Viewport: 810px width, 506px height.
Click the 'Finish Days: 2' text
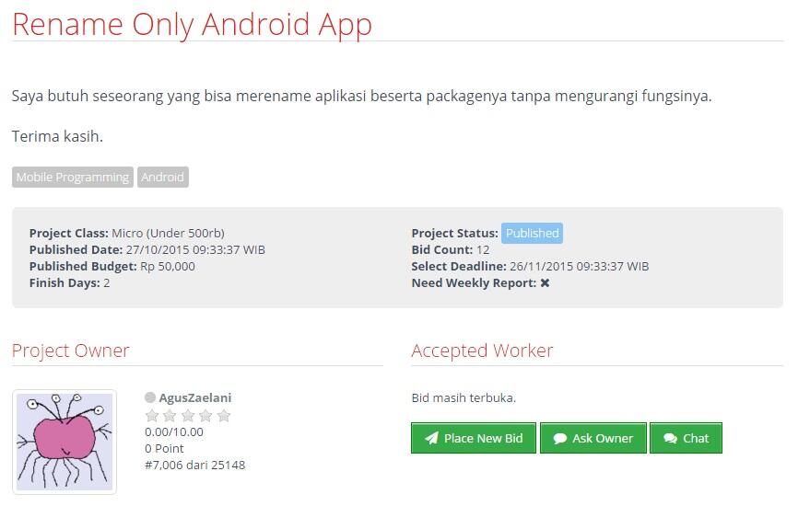tap(70, 282)
